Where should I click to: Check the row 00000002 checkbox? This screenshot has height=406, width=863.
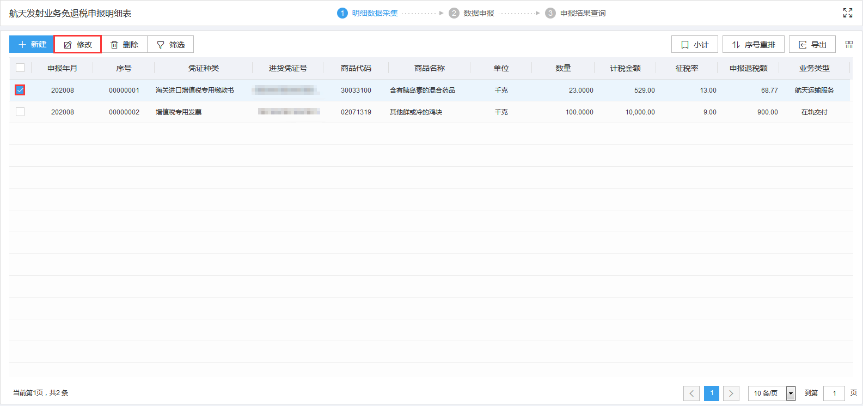point(20,112)
